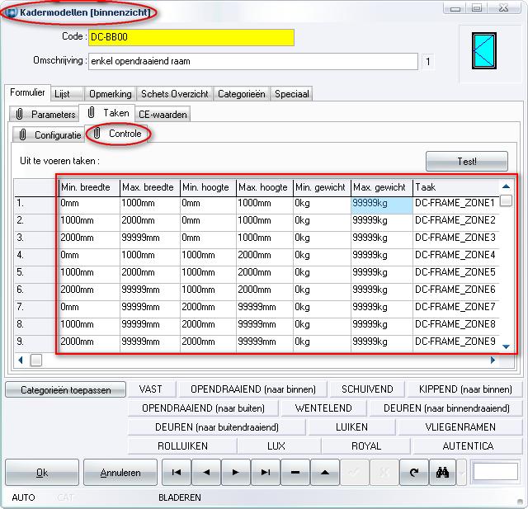
Task: Open the Speciaal tab
Action: (x=291, y=94)
